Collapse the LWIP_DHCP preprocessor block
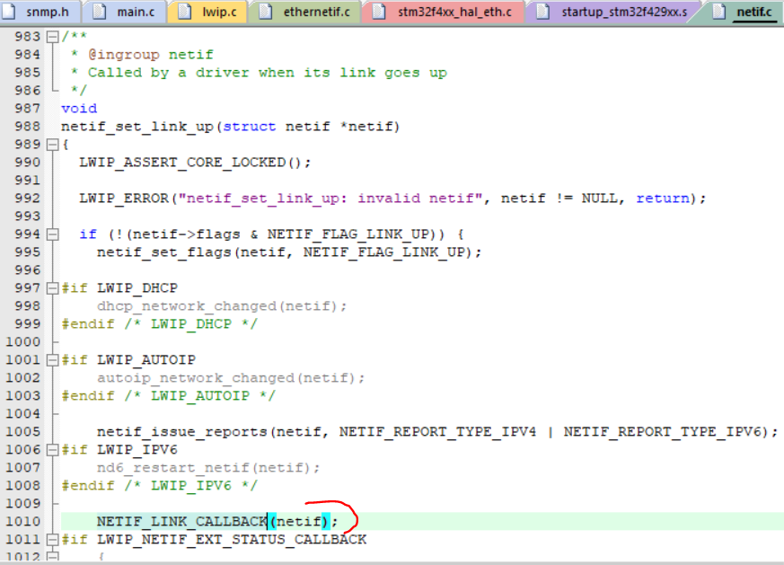The image size is (784, 565). 52,287
